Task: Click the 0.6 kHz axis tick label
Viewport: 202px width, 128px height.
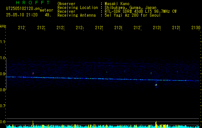Action: coord(3,122)
